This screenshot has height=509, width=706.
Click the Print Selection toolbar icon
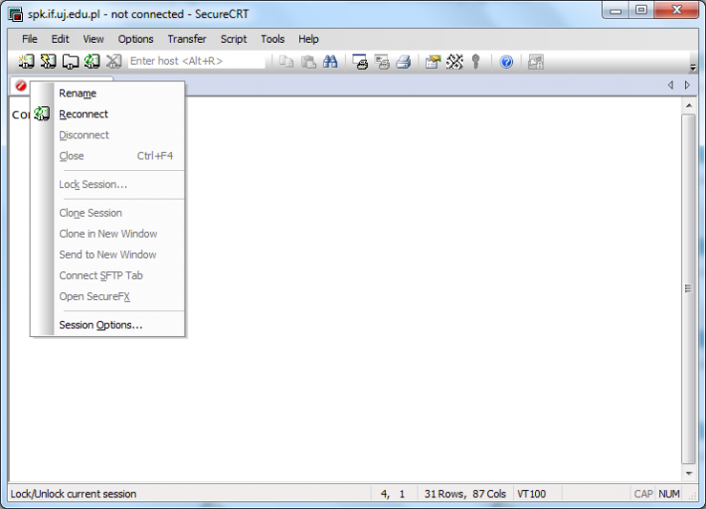click(382, 62)
